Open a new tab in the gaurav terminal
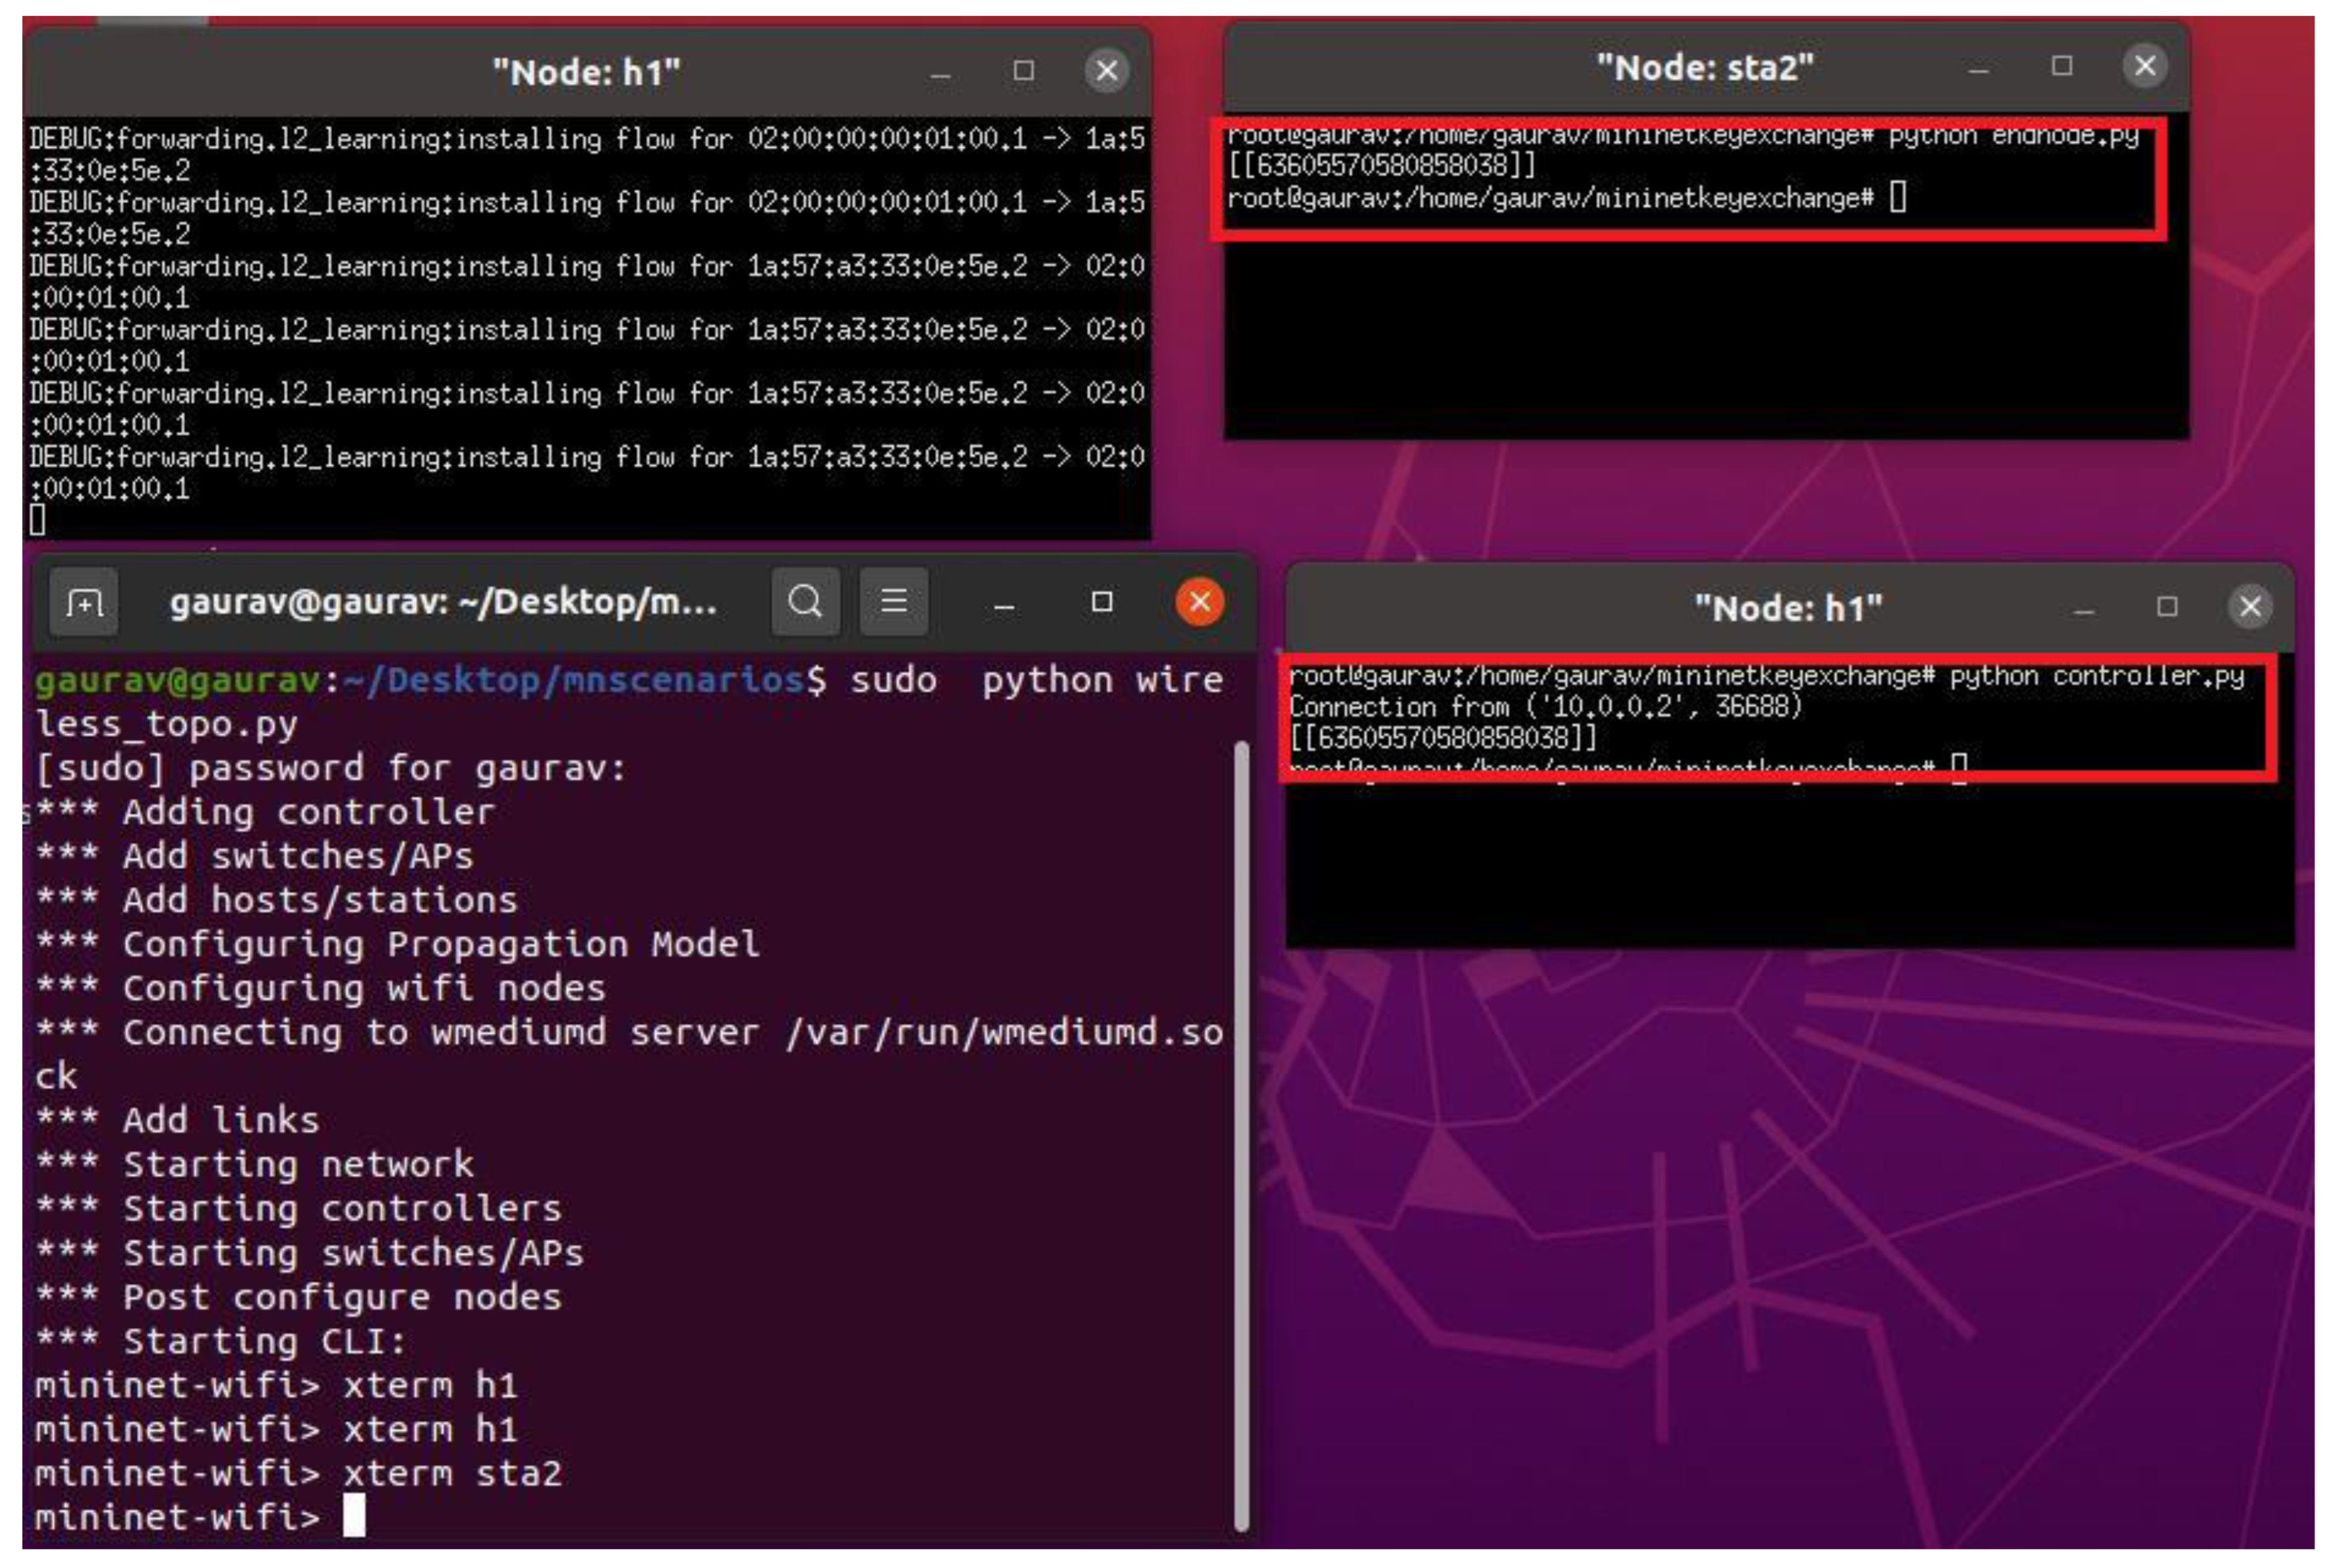 point(84,603)
